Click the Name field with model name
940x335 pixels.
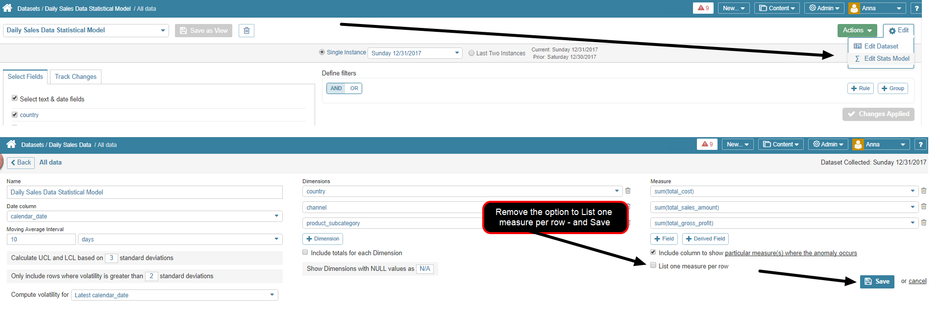click(x=145, y=192)
